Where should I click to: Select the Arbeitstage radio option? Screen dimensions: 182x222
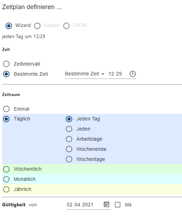[69, 139]
